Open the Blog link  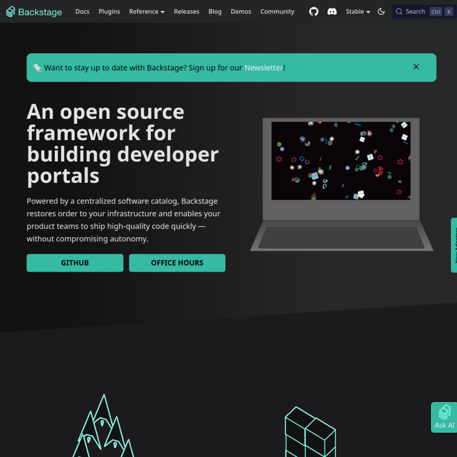point(215,11)
